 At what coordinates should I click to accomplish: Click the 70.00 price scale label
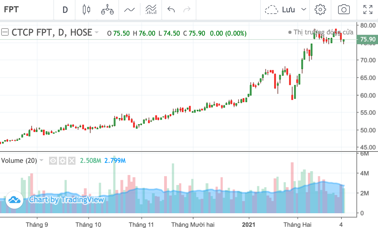coord(368,60)
